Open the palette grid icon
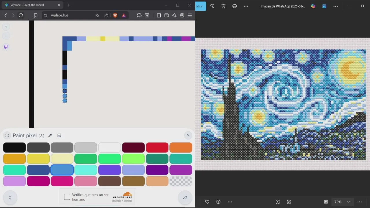This screenshot has width=370, height=208. pos(59,135)
